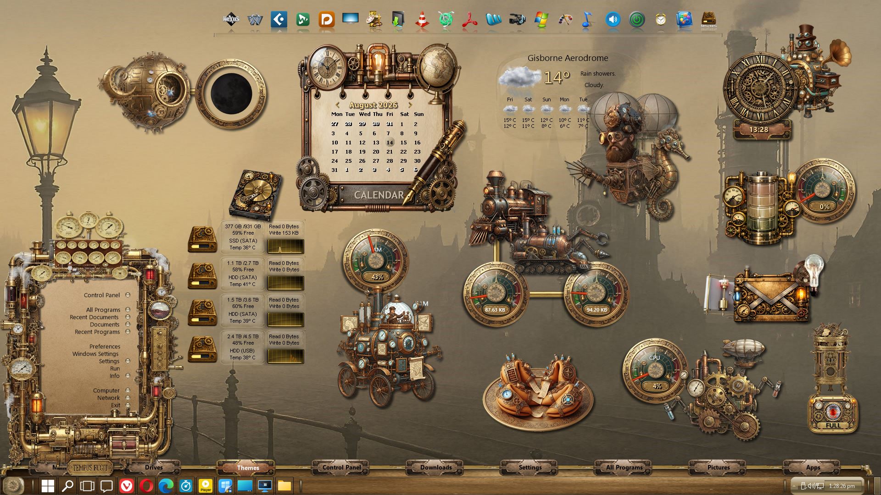881x495 pixels.
Task: Click the taskbar Search magnifier icon
Action: click(67, 485)
